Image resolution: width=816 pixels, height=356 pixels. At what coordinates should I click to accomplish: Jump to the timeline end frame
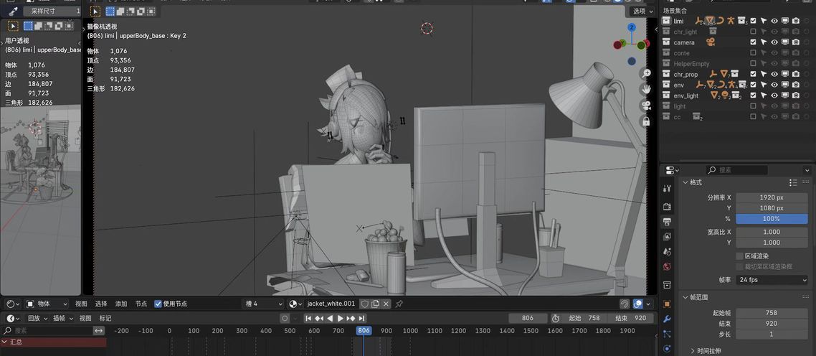tap(361, 318)
